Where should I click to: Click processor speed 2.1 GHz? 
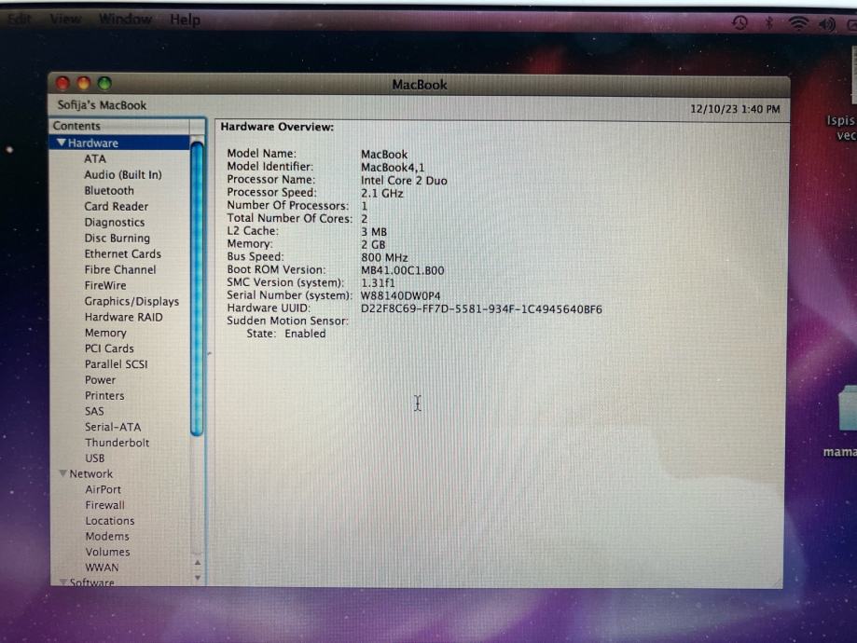pyautogui.click(x=382, y=194)
